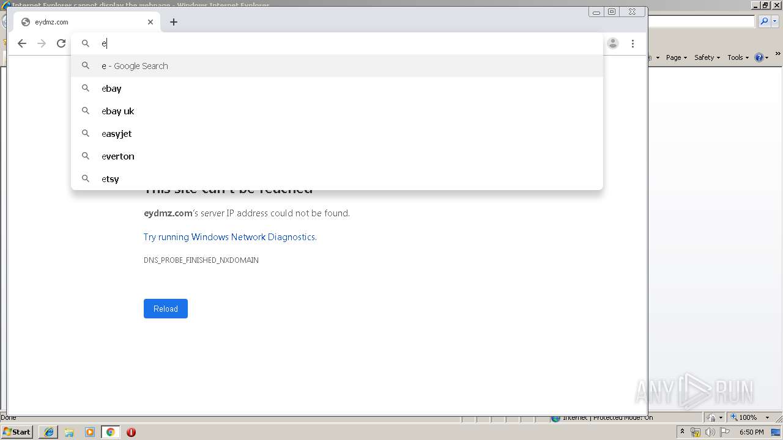Open Windows Explorer folder on taskbar

pyautogui.click(x=69, y=432)
